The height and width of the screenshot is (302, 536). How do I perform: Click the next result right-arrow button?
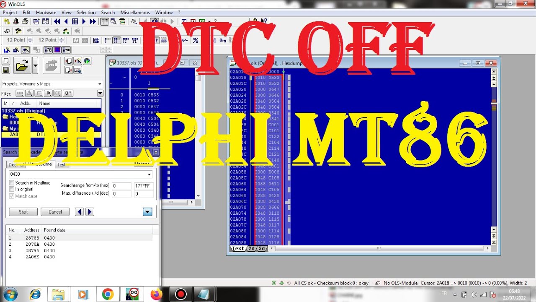[90, 212]
